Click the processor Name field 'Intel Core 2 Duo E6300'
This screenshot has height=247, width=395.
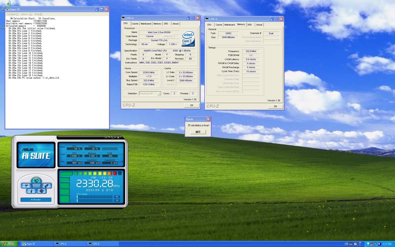click(x=159, y=32)
